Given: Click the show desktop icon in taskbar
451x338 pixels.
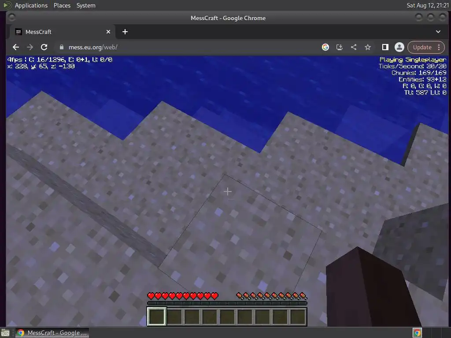Looking at the screenshot, I should pyautogui.click(x=5, y=333).
